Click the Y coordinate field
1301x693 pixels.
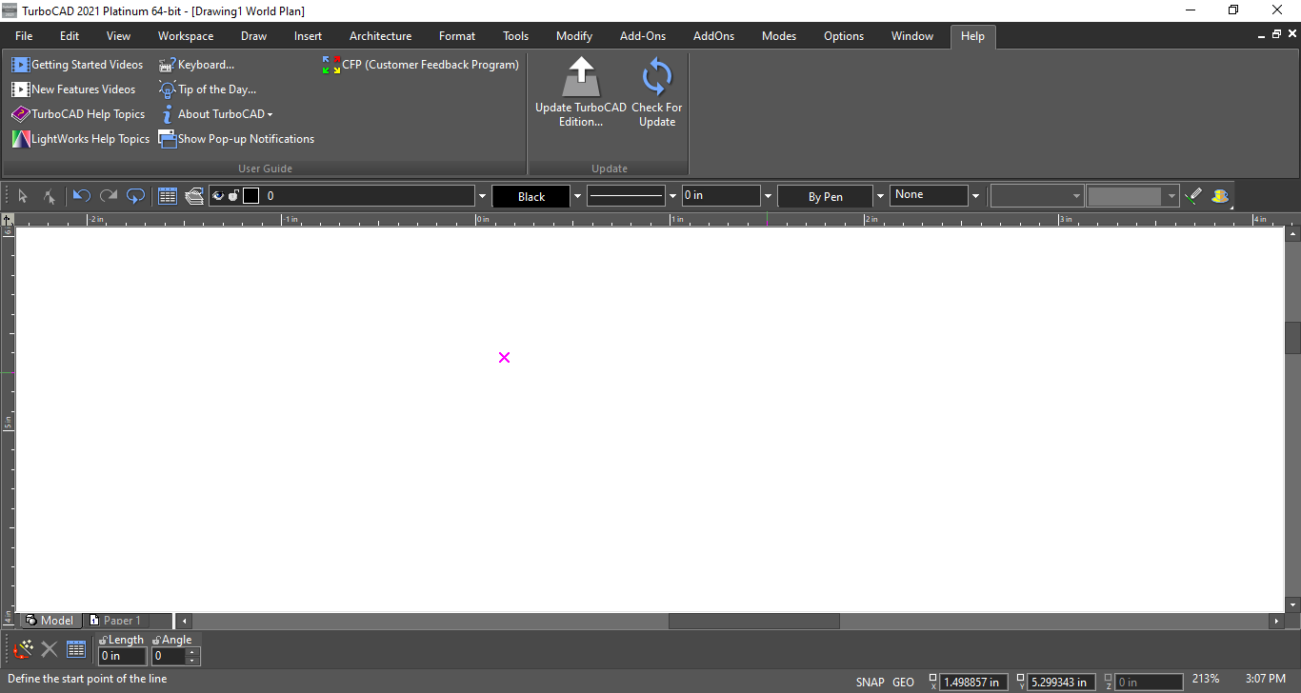click(x=1062, y=682)
